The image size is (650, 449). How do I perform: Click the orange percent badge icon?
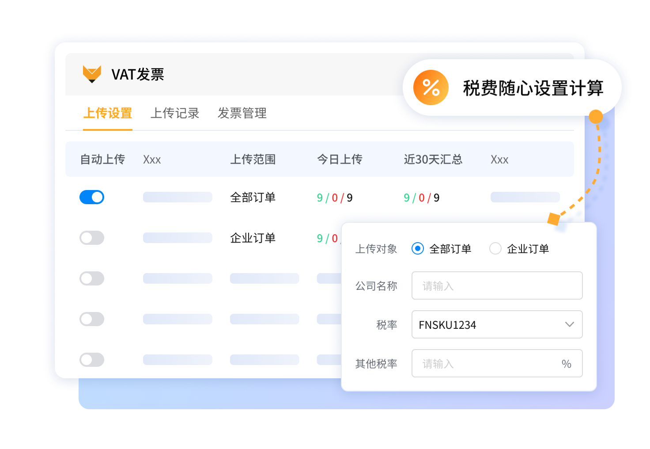(431, 88)
